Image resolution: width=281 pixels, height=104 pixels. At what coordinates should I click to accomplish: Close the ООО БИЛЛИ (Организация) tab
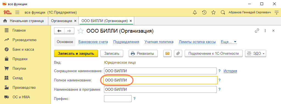(131, 21)
